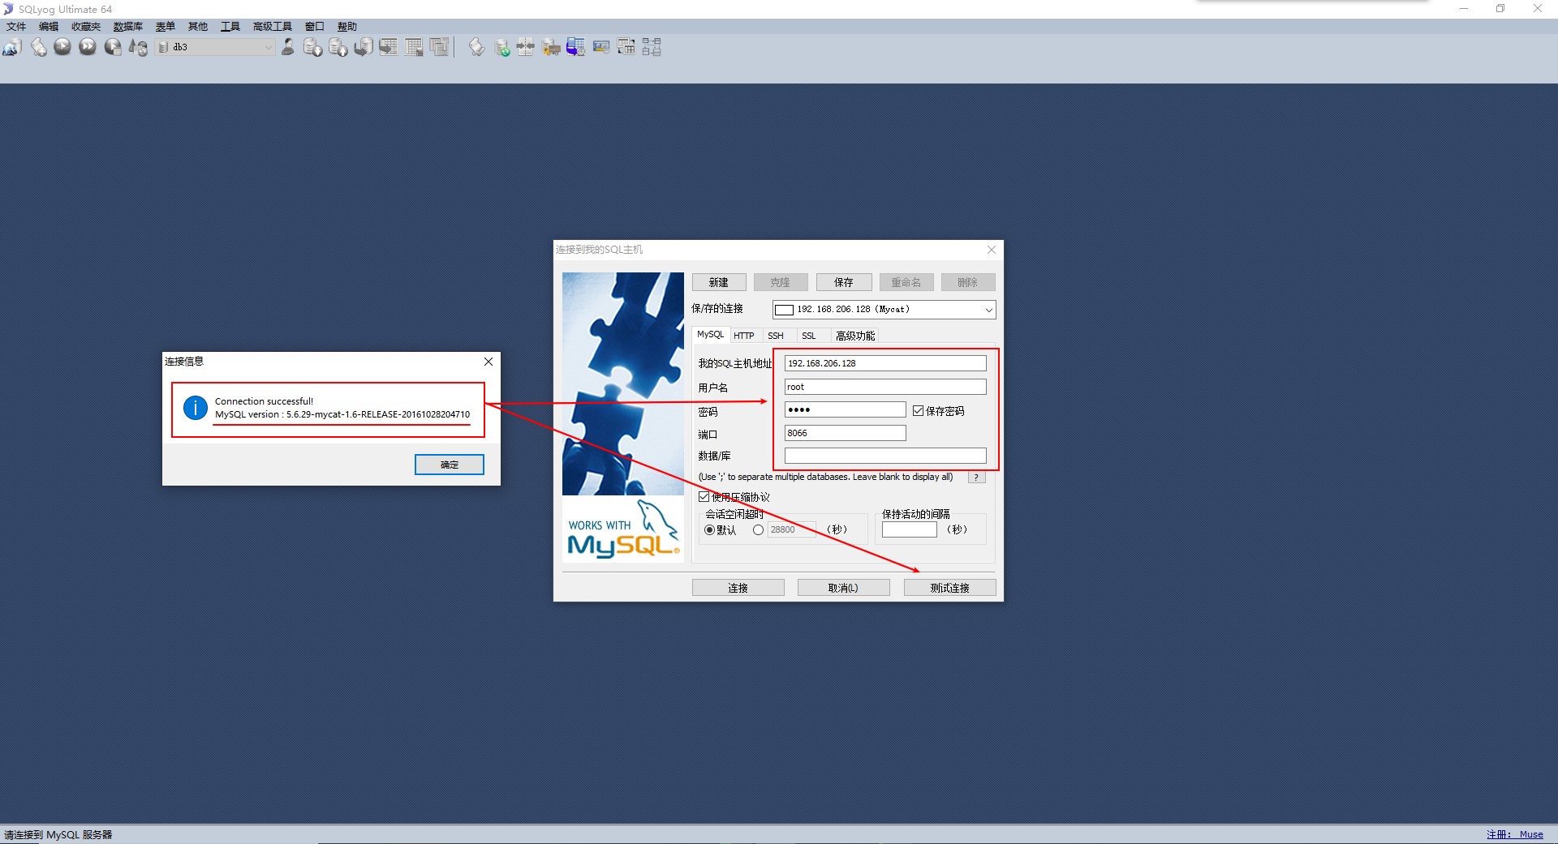Screen dimensions: 1558x844
Task: Click the schema synchronization arrows icon
Action: (x=526, y=47)
